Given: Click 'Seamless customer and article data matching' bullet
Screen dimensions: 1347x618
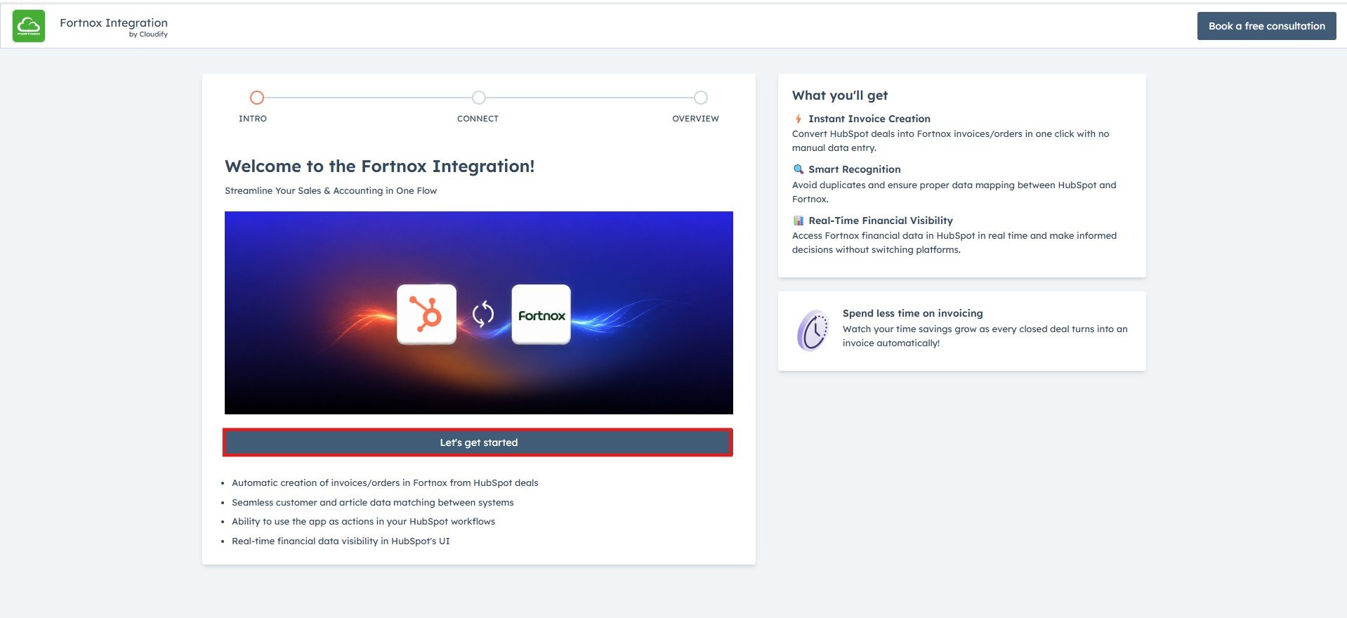Looking at the screenshot, I should click(x=373, y=503).
